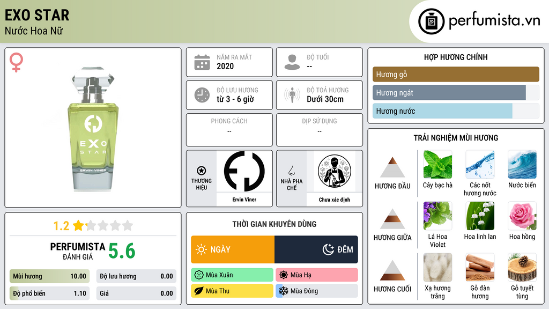
Task: Click the perfumista.vn site name
Action: (494, 21)
